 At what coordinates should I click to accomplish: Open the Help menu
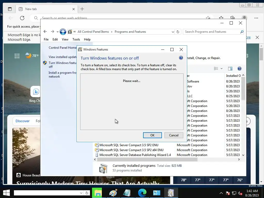(87, 39)
